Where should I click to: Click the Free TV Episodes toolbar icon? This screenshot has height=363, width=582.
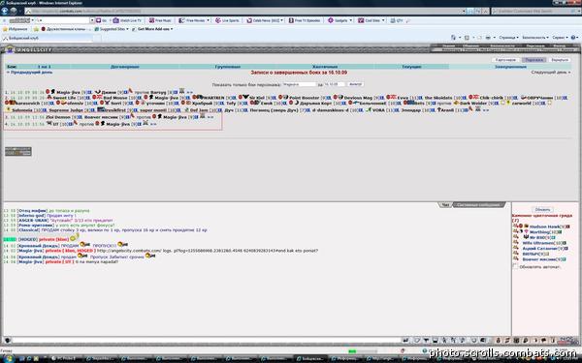tap(291, 20)
